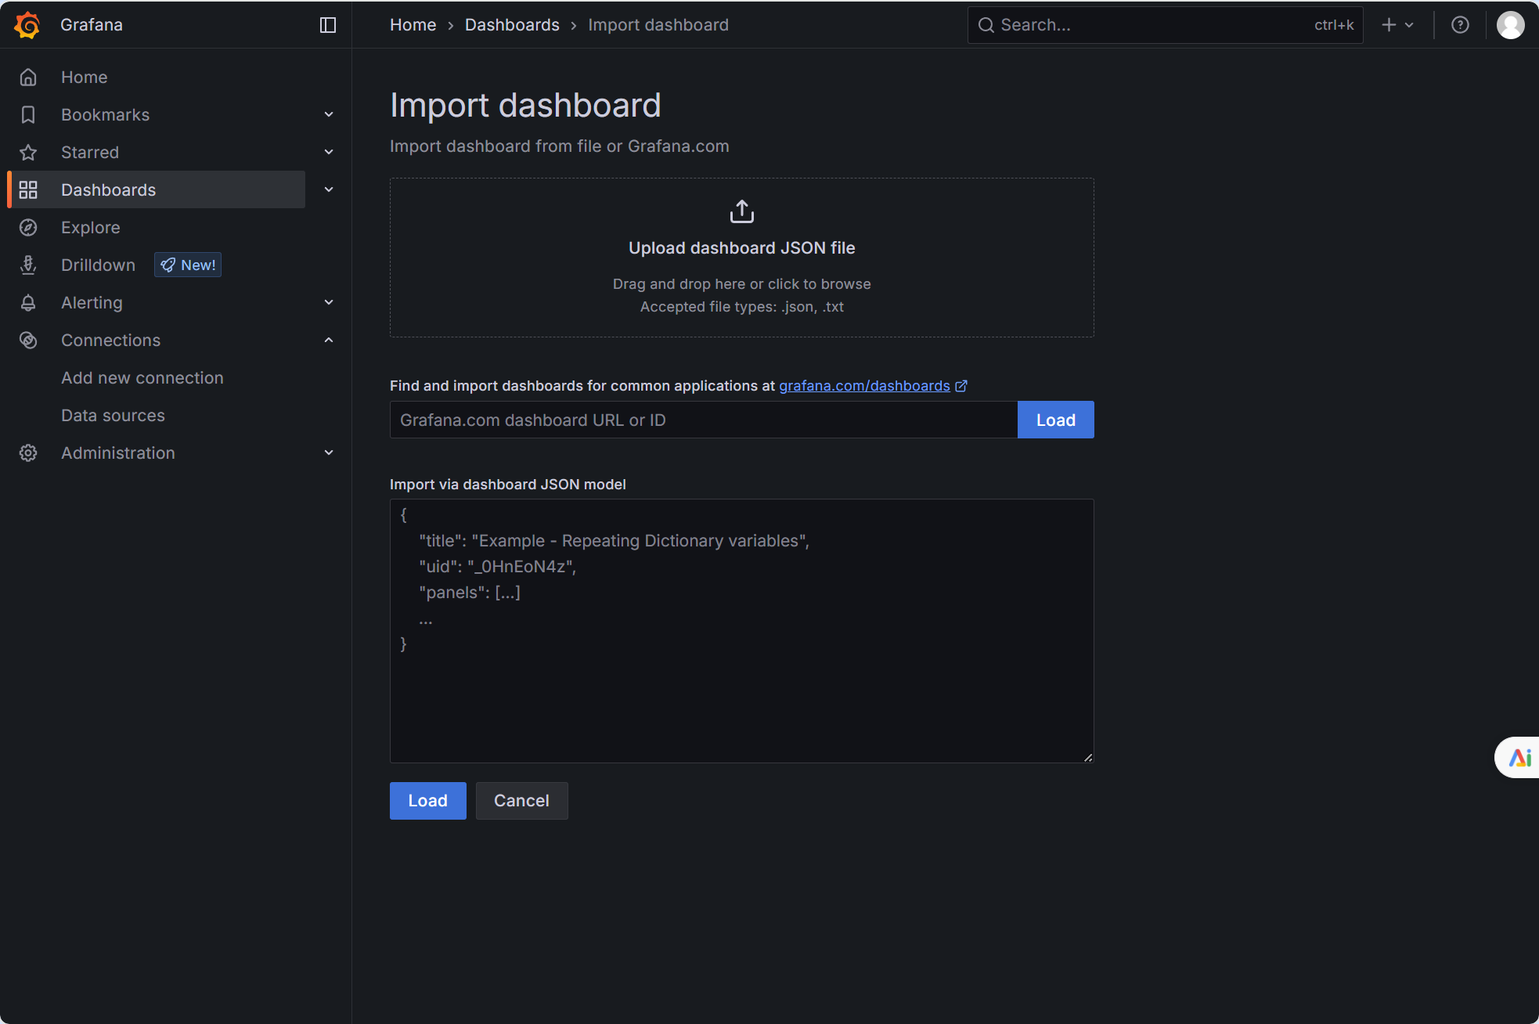Toggle the sidebar dock menu icon
This screenshot has height=1024, width=1539.
[x=328, y=25]
